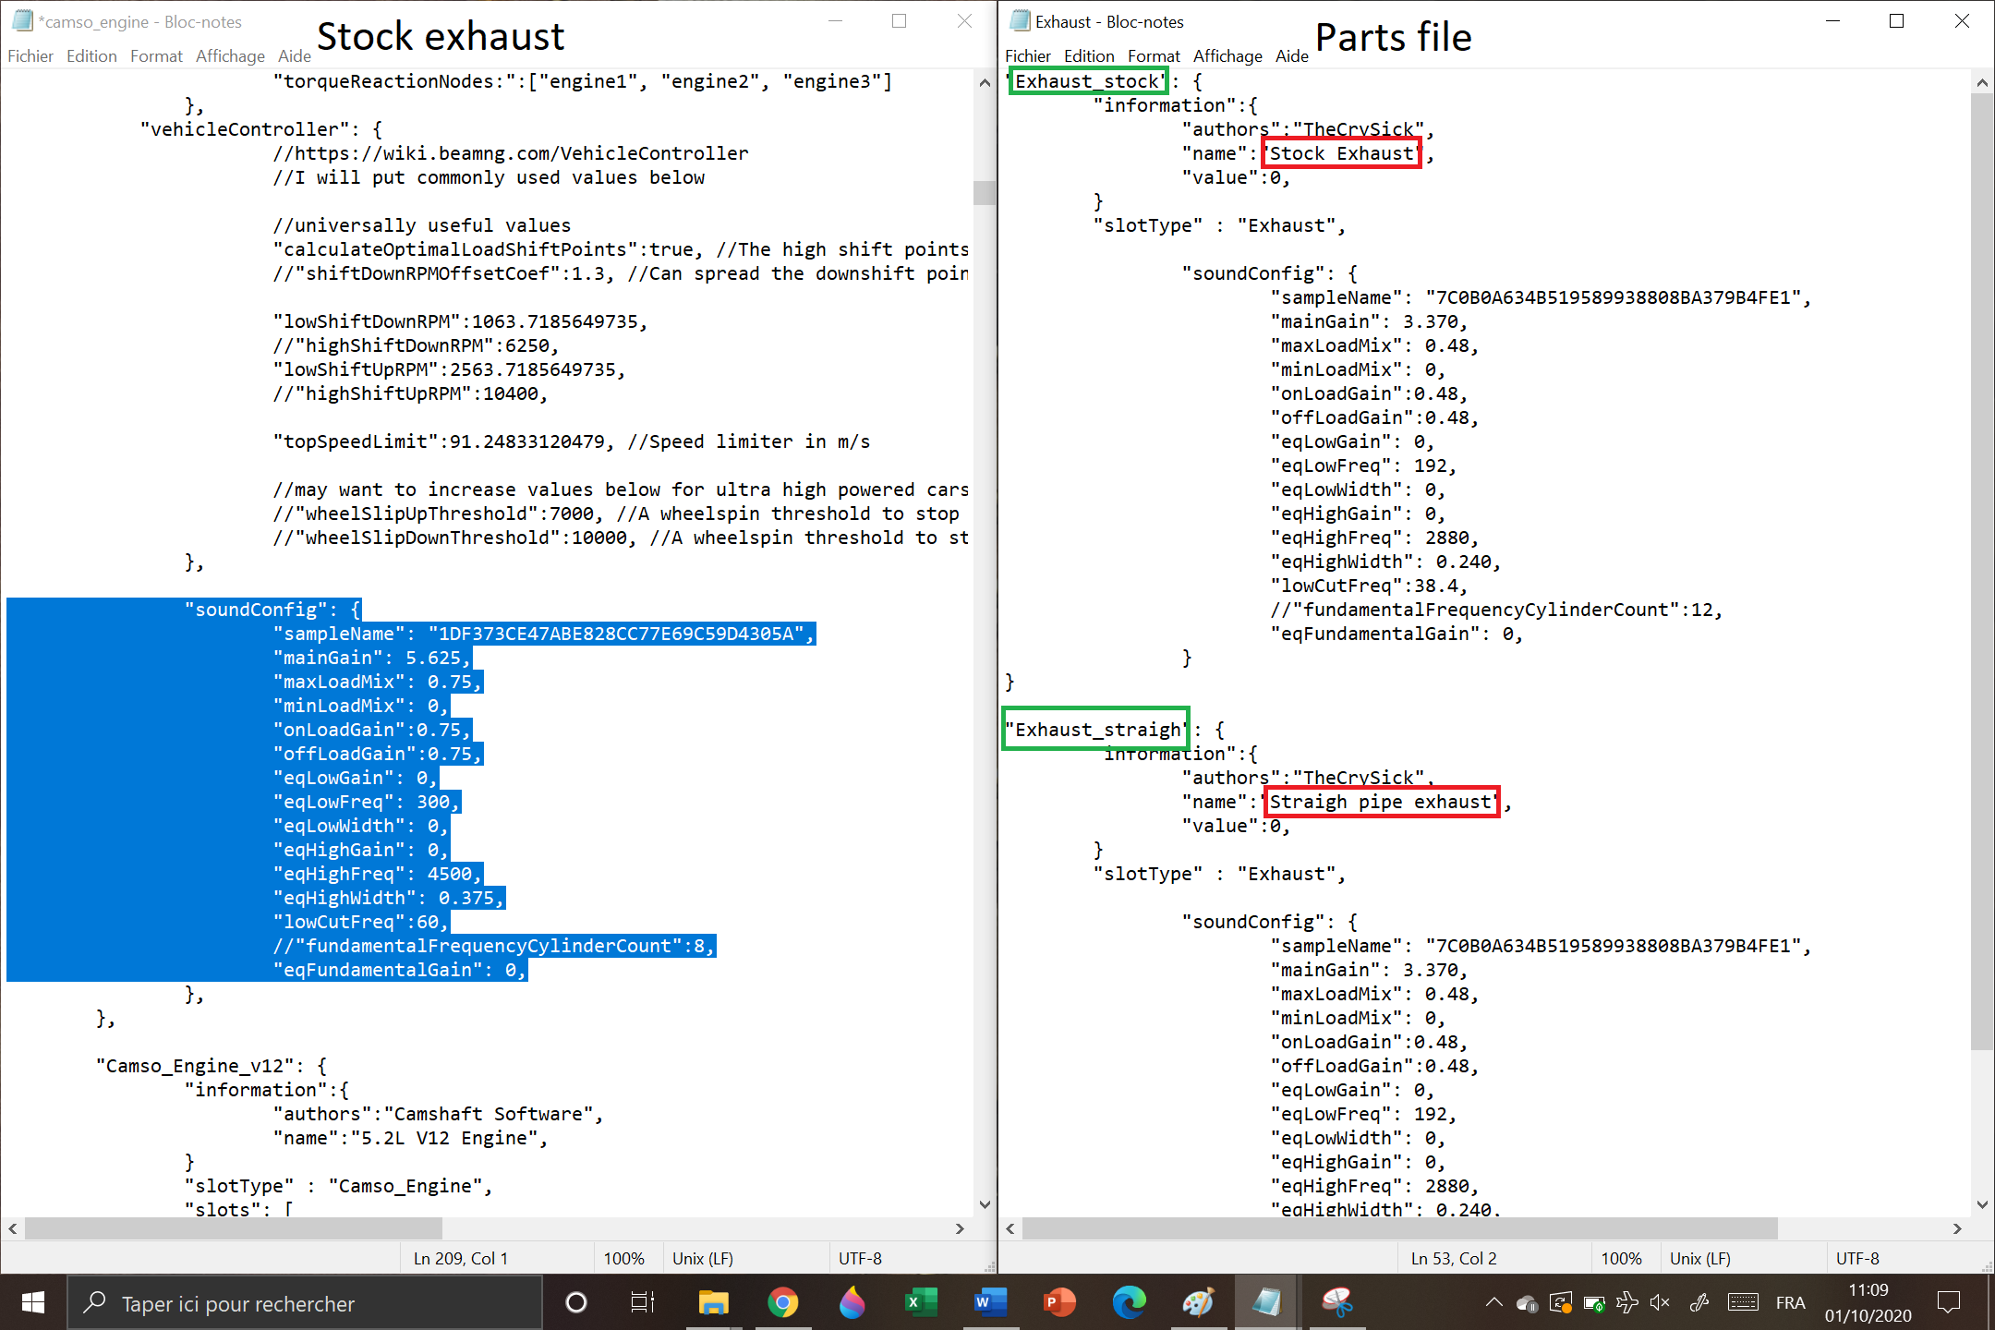Click scroll-down arrow in Exhaust window
Viewport: 1995px width, 1330px height.
pos(1982,1204)
